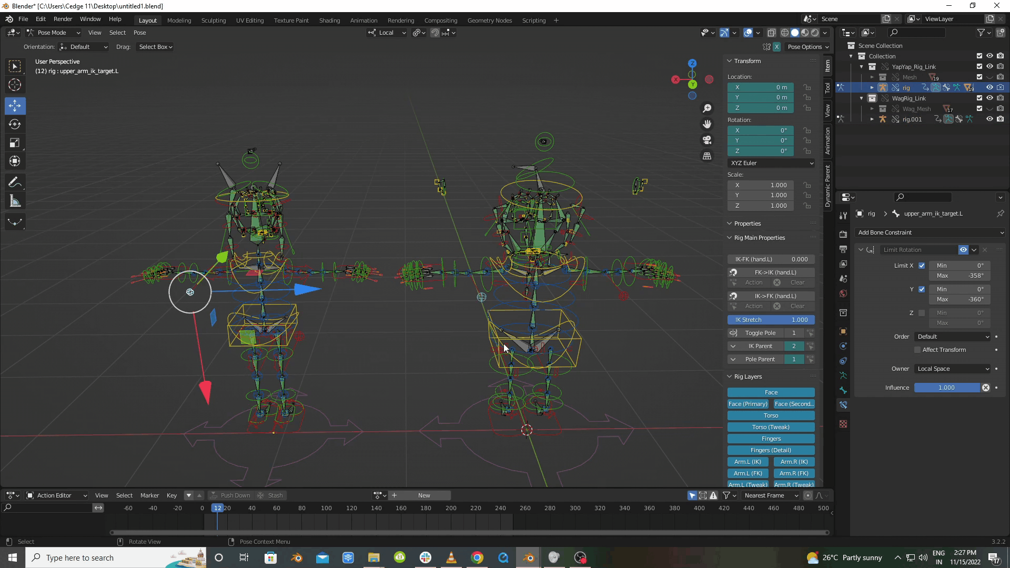1010x568 pixels.
Task: Open the Pose menu
Action: (139, 33)
